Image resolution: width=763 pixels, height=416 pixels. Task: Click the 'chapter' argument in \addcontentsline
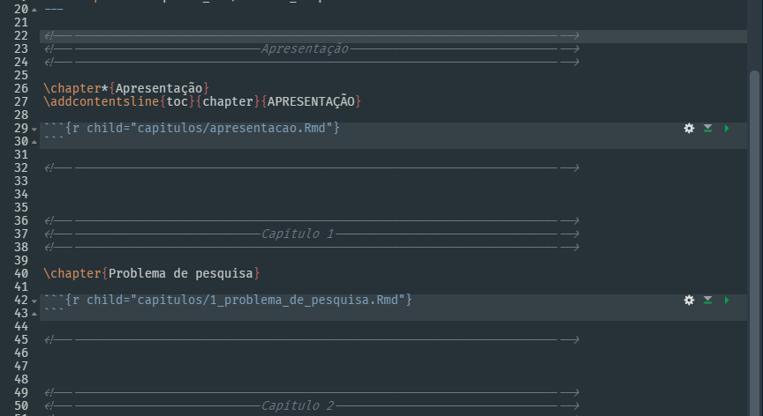tap(228, 101)
